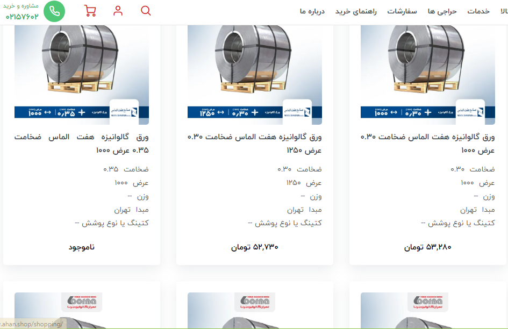This screenshot has height=329, width=508.
Task: Open product title ضخامت 0.30 عرض 1250
Action: point(255,144)
